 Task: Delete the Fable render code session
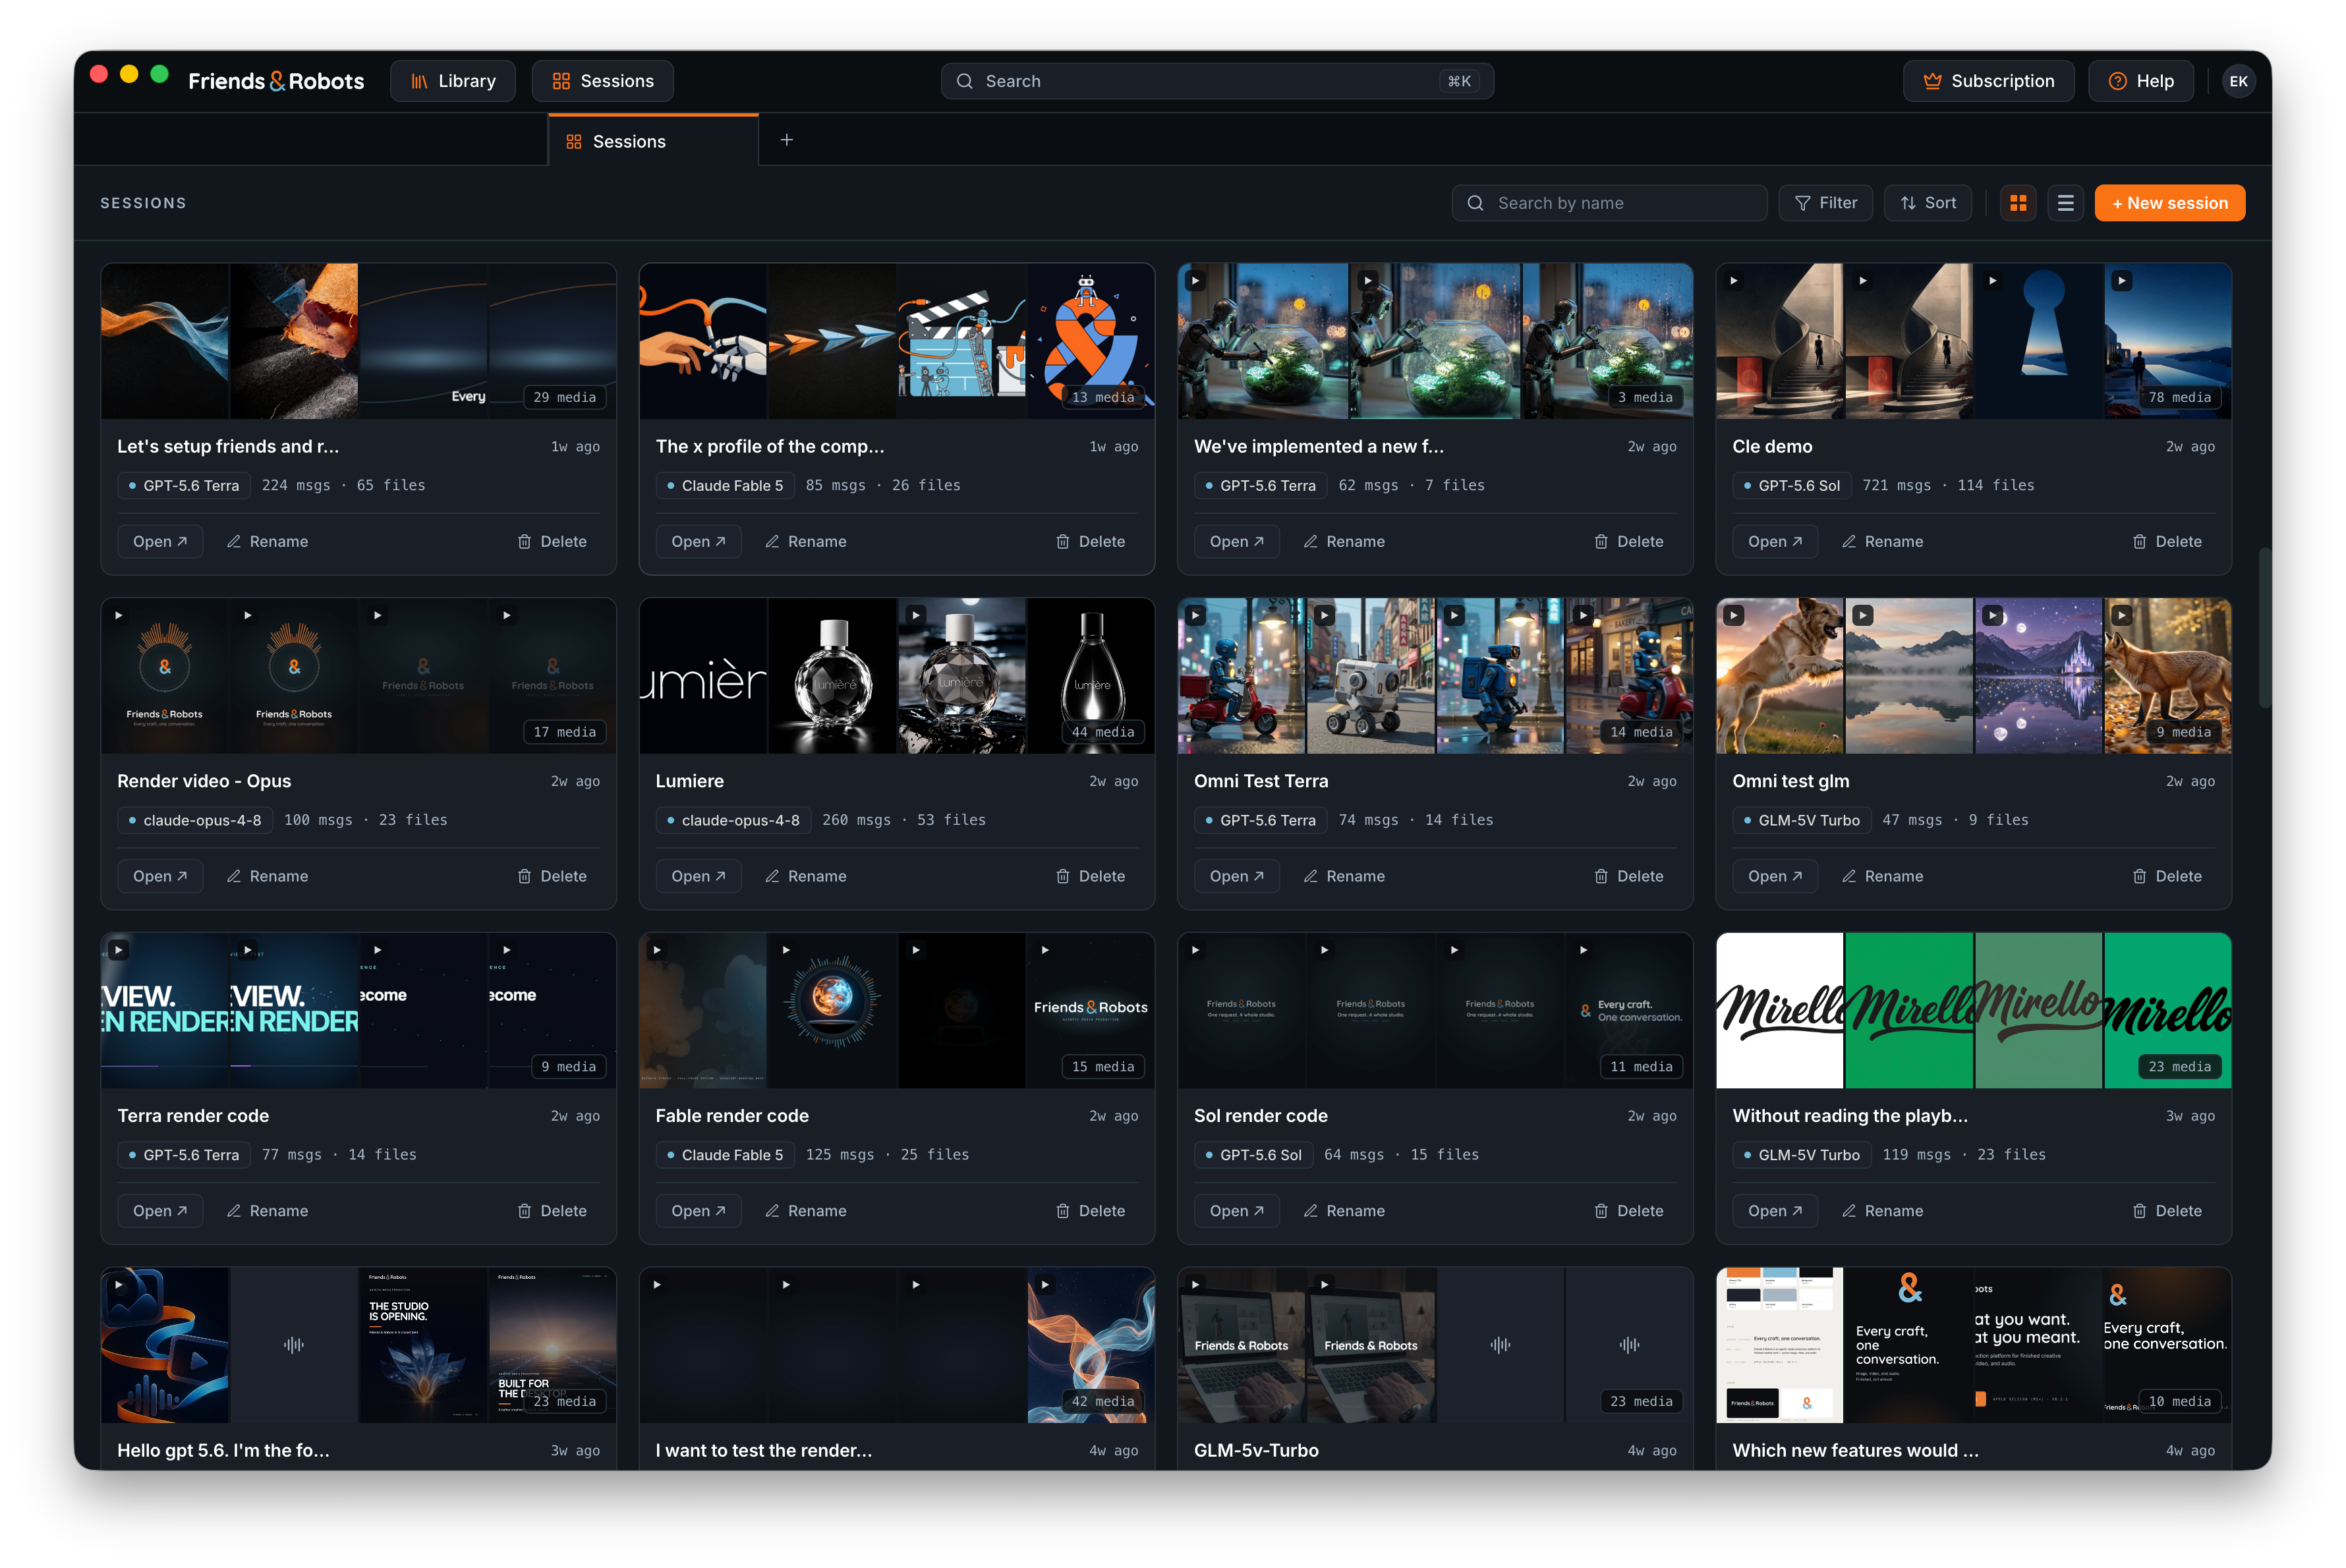1090,1211
